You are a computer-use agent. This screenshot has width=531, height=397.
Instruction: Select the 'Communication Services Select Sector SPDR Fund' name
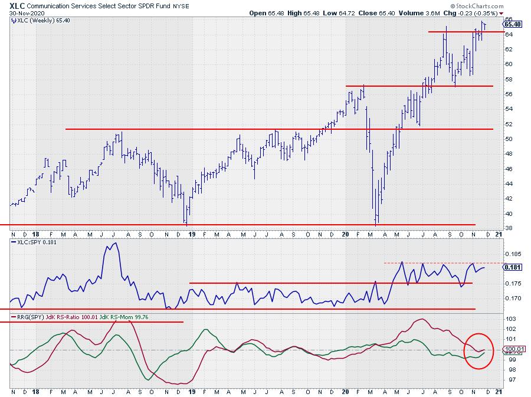coord(99,6)
